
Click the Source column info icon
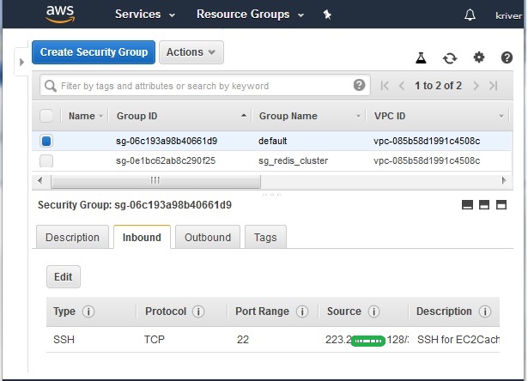[373, 311]
